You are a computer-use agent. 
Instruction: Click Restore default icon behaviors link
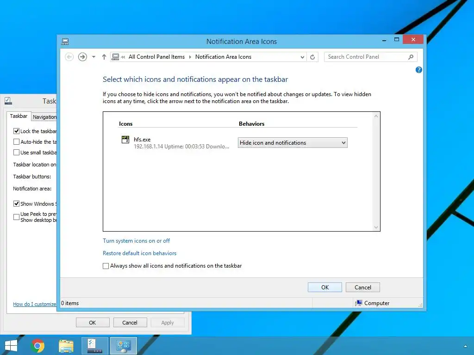tap(139, 253)
